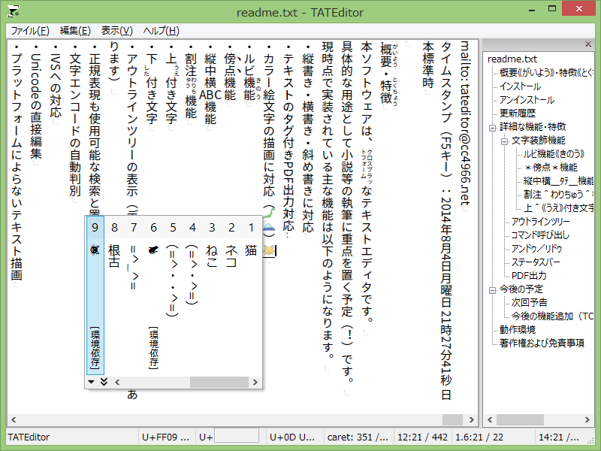Select 著作権および免責事項 outline item
This screenshot has width=601, height=451.
pyautogui.click(x=542, y=343)
